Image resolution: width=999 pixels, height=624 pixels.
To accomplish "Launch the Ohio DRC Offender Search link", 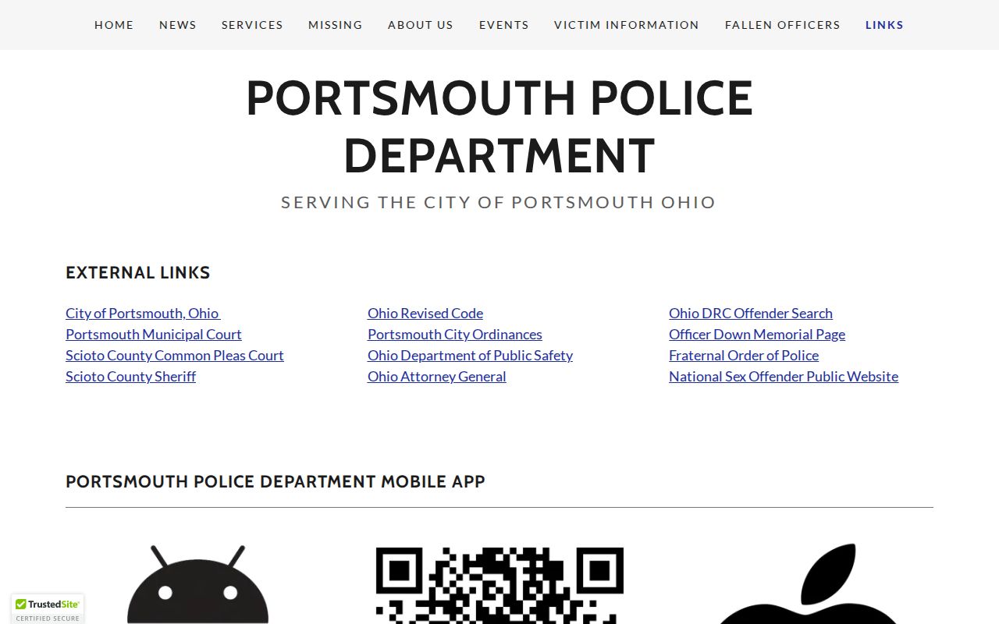I will click(x=751, y=313).
